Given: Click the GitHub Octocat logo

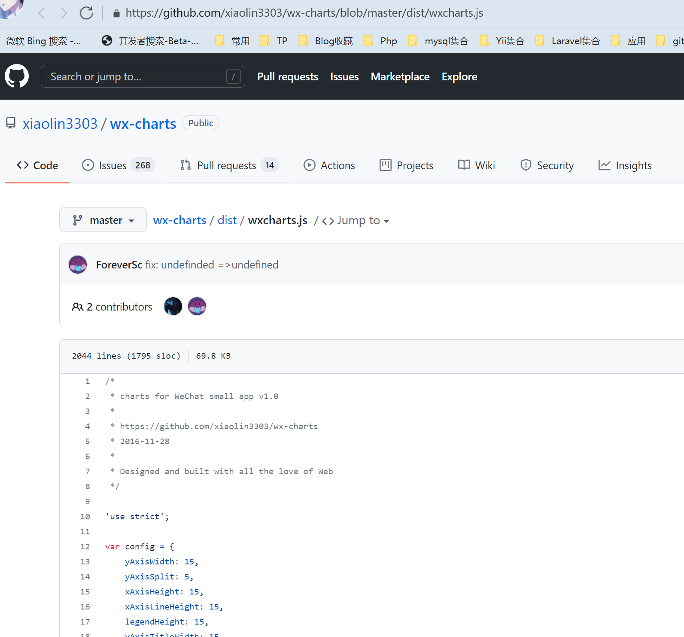Looking at the screenshot, I should [x=17, y=76].
